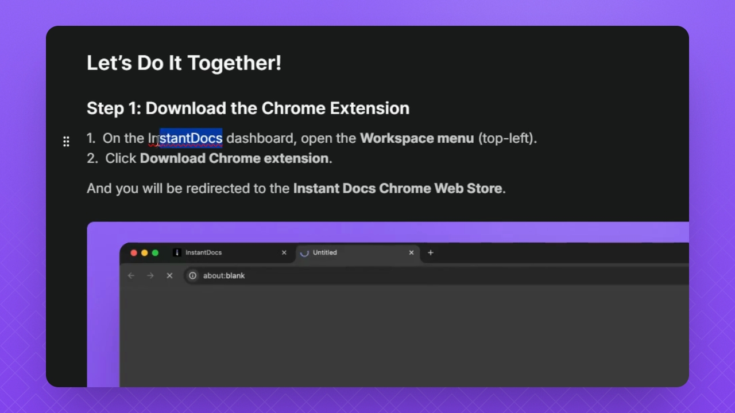Switch to the Untitled browser tab
Image resolution: width=735 pixels, height=413 pixels.
point(358,252)
